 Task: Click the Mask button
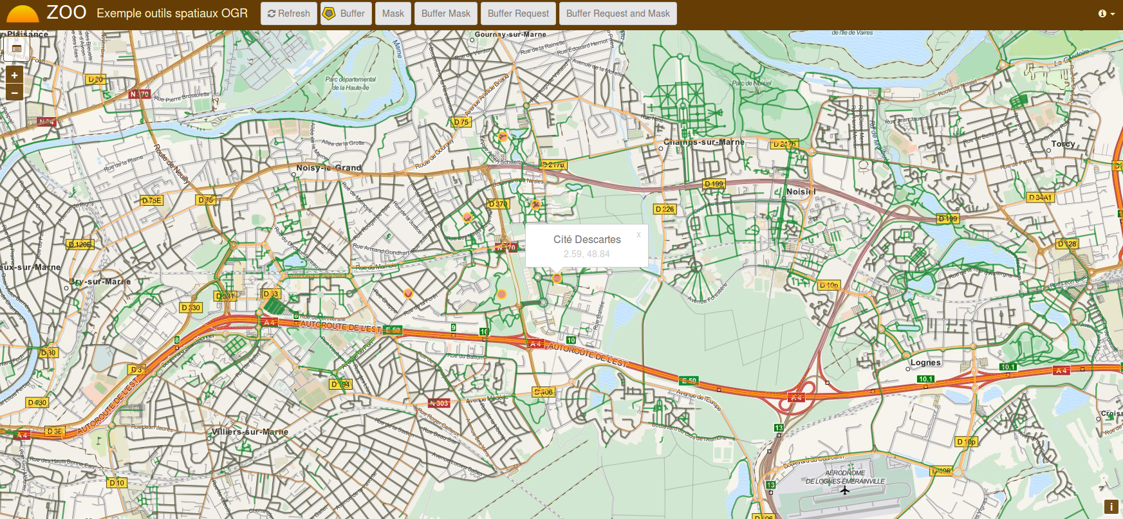pyautogui.click(x=393, y=14)
